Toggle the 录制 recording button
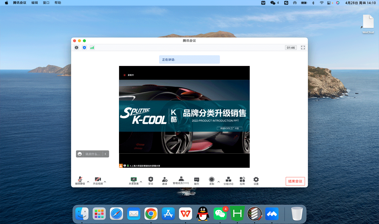 (212, 181)
